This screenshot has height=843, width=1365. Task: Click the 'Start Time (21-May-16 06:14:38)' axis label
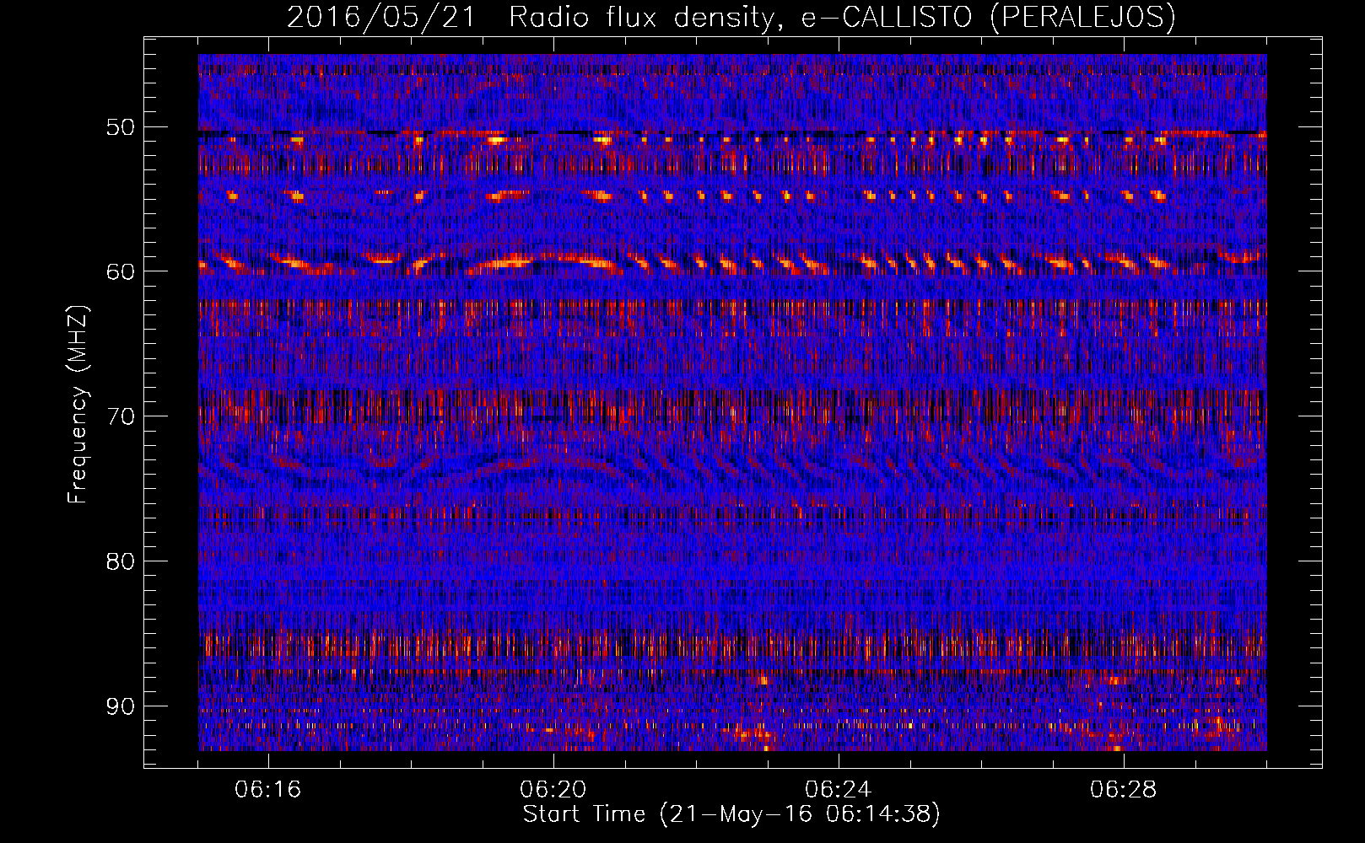pos(731,814)
